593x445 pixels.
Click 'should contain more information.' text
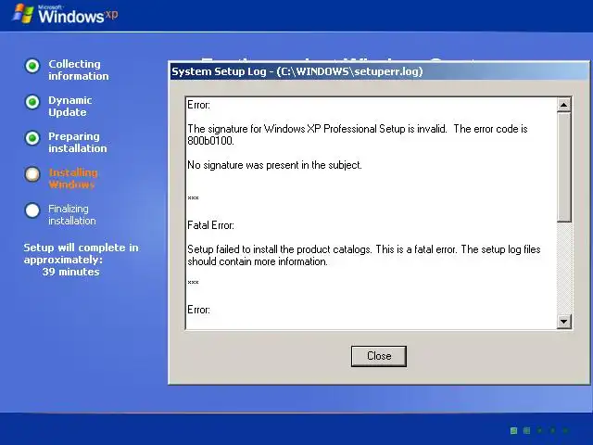[x=258, y=261]
